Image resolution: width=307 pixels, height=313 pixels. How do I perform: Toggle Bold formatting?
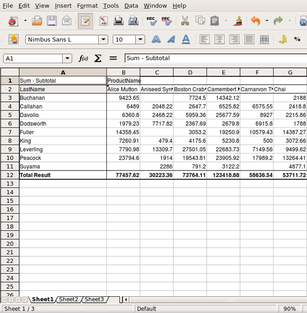coord(157,40)
